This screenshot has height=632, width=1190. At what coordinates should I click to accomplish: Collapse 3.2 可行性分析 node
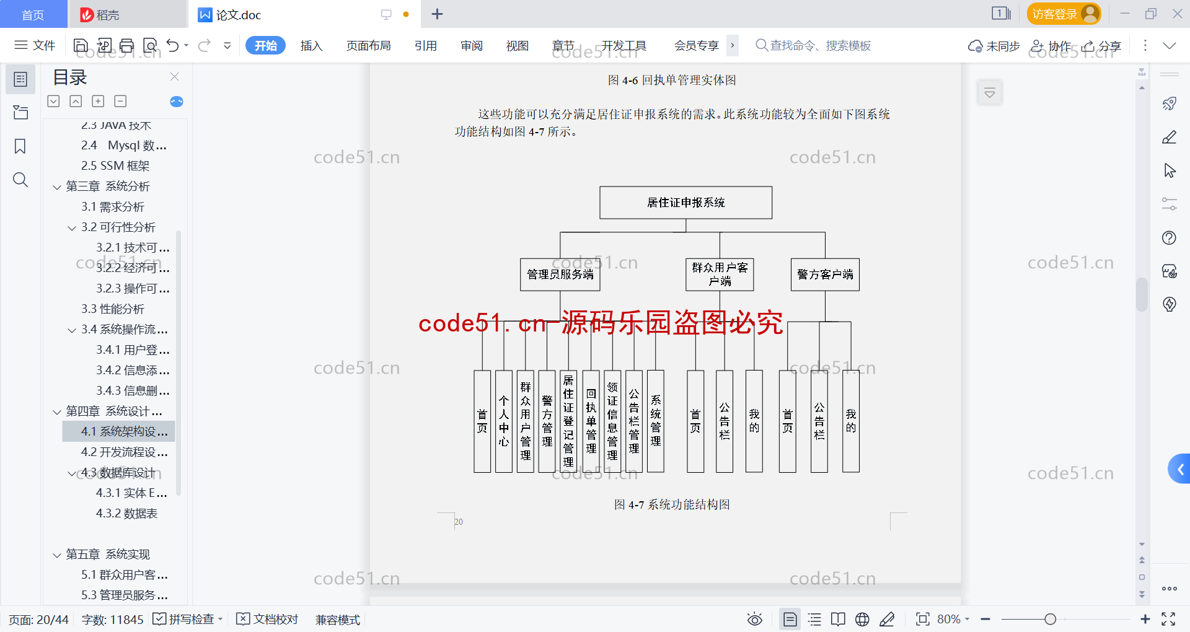pos(72,228)
